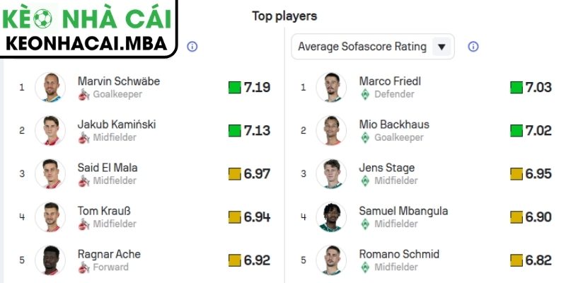Click the Tom Krauß player name
The height and width of the screenshot is (283, 566).
(107, 211)
